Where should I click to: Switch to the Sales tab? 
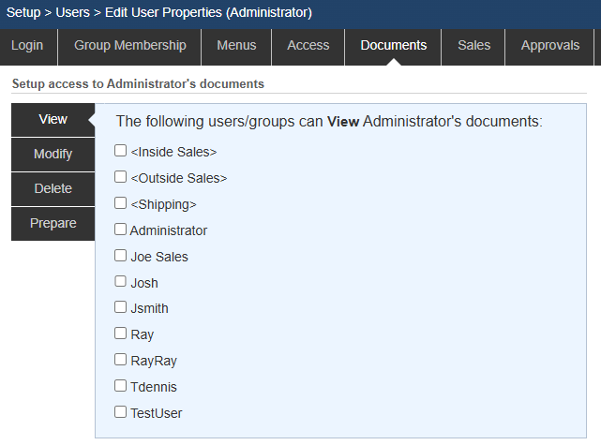(474, 45)
